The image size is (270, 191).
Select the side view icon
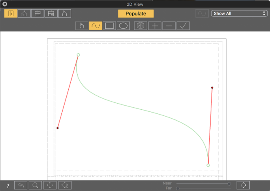(x=11, y=13)
